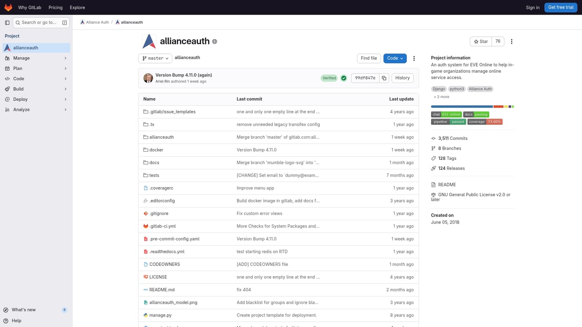
Task: Open the kebab menu next to Code button
Action: 414,58
